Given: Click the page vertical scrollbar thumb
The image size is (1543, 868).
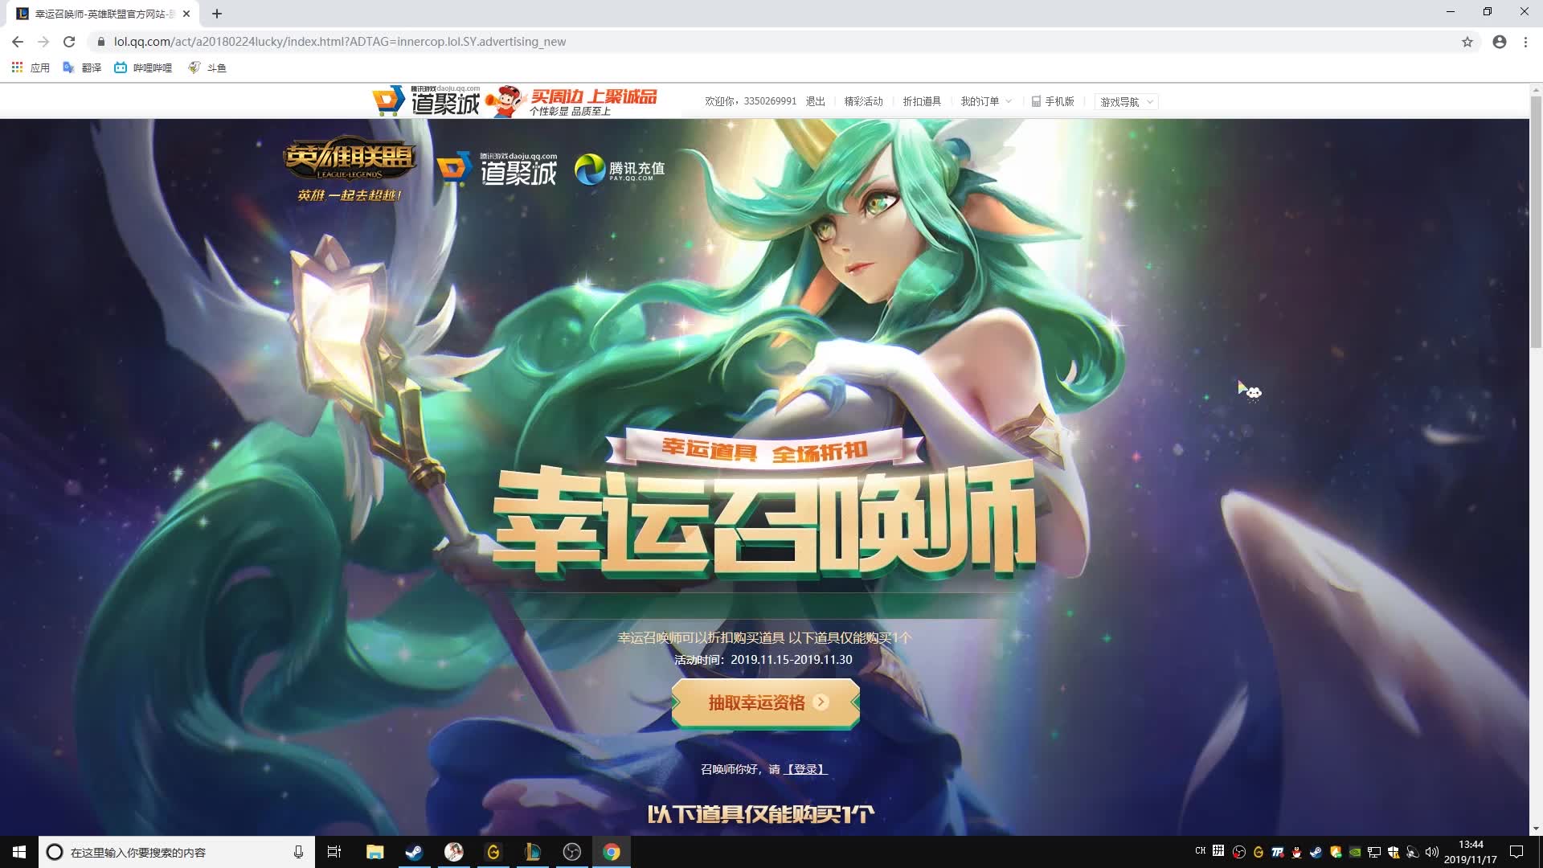Looking at the screenshot, I should (x=1536, y=221).
